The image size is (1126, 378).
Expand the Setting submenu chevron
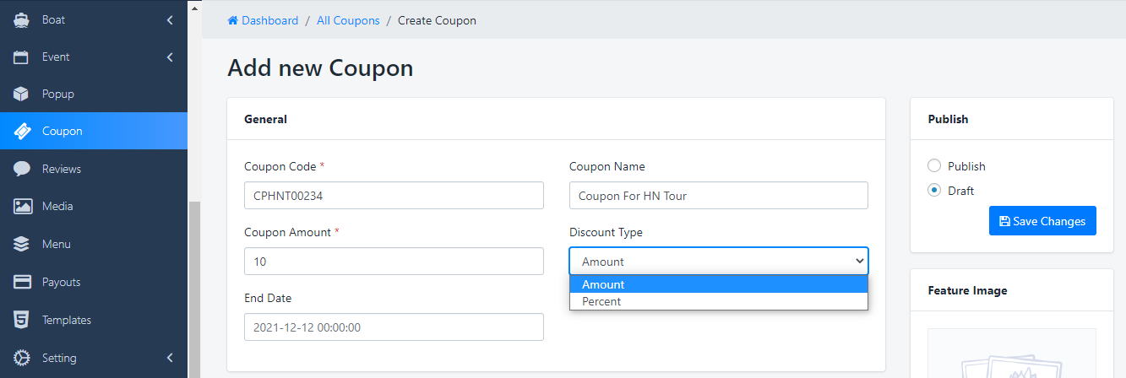(170, 358)
